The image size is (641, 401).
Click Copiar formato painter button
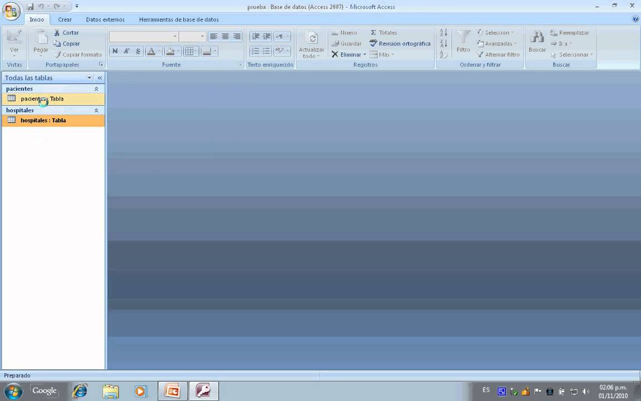coord(78,55)
